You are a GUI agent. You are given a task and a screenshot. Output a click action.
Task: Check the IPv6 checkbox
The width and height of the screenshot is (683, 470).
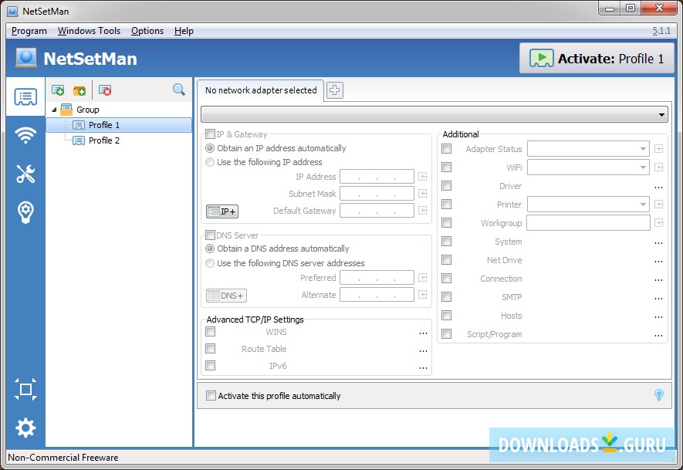coord(211,366)
